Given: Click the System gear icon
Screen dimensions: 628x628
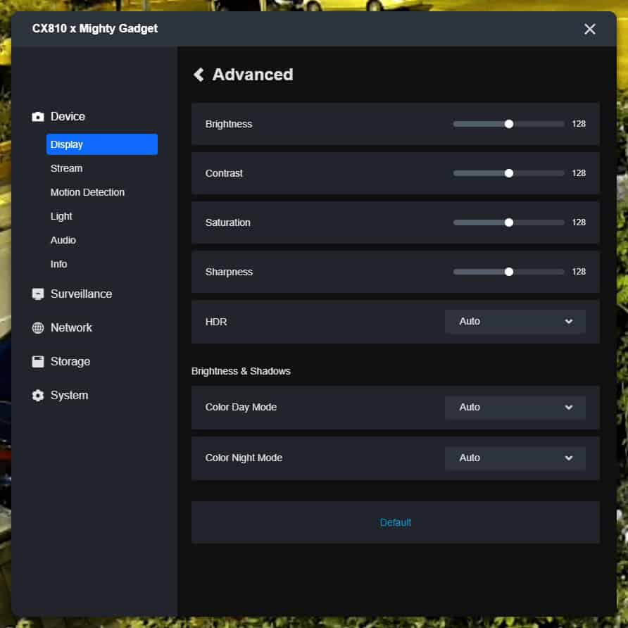Looking at the screenshot, I should point(38,396).
